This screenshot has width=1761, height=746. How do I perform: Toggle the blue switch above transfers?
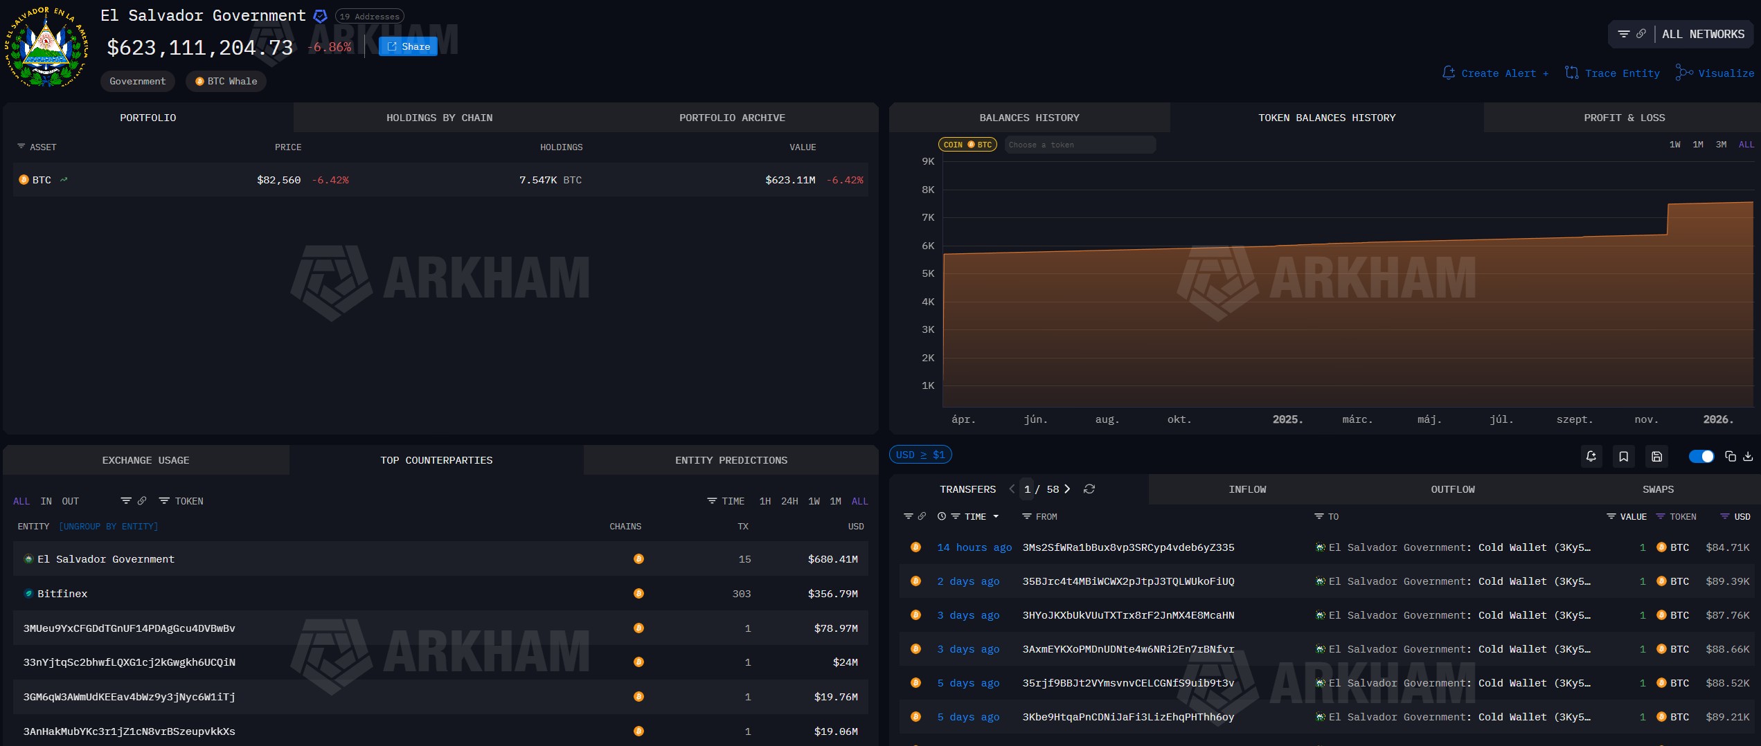1701,456
